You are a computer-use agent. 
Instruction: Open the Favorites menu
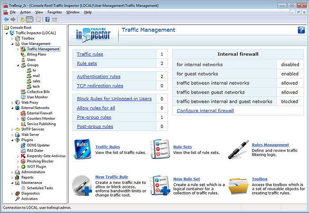(54, 12)
